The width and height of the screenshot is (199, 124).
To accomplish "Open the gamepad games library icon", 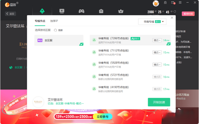I will pos(81,11).
